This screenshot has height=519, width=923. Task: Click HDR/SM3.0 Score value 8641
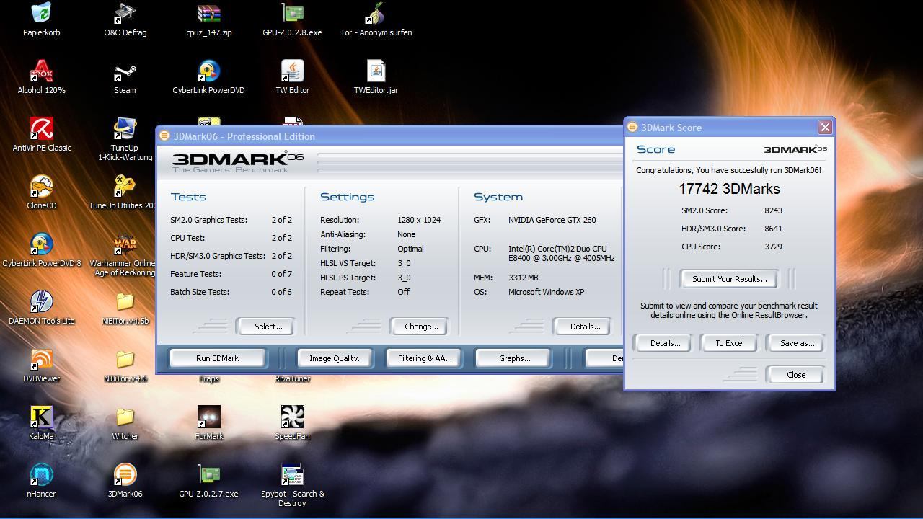[x=773, y=229]
